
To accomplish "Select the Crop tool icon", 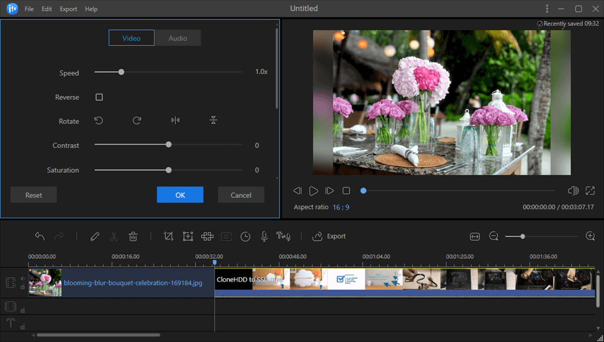I will click(169, 236).
